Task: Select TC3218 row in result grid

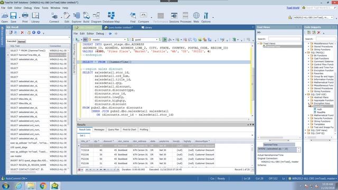Action: [147, 150]
